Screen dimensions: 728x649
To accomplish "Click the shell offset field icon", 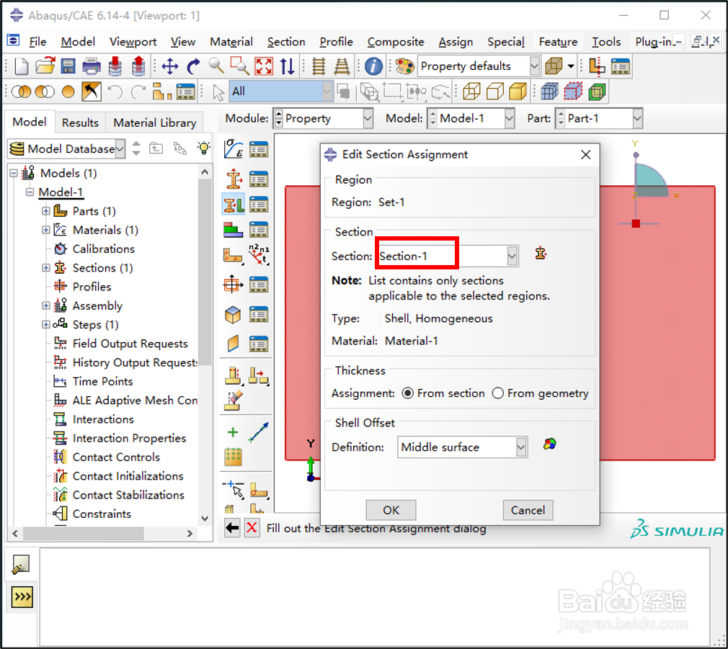I will click(549, 444).
